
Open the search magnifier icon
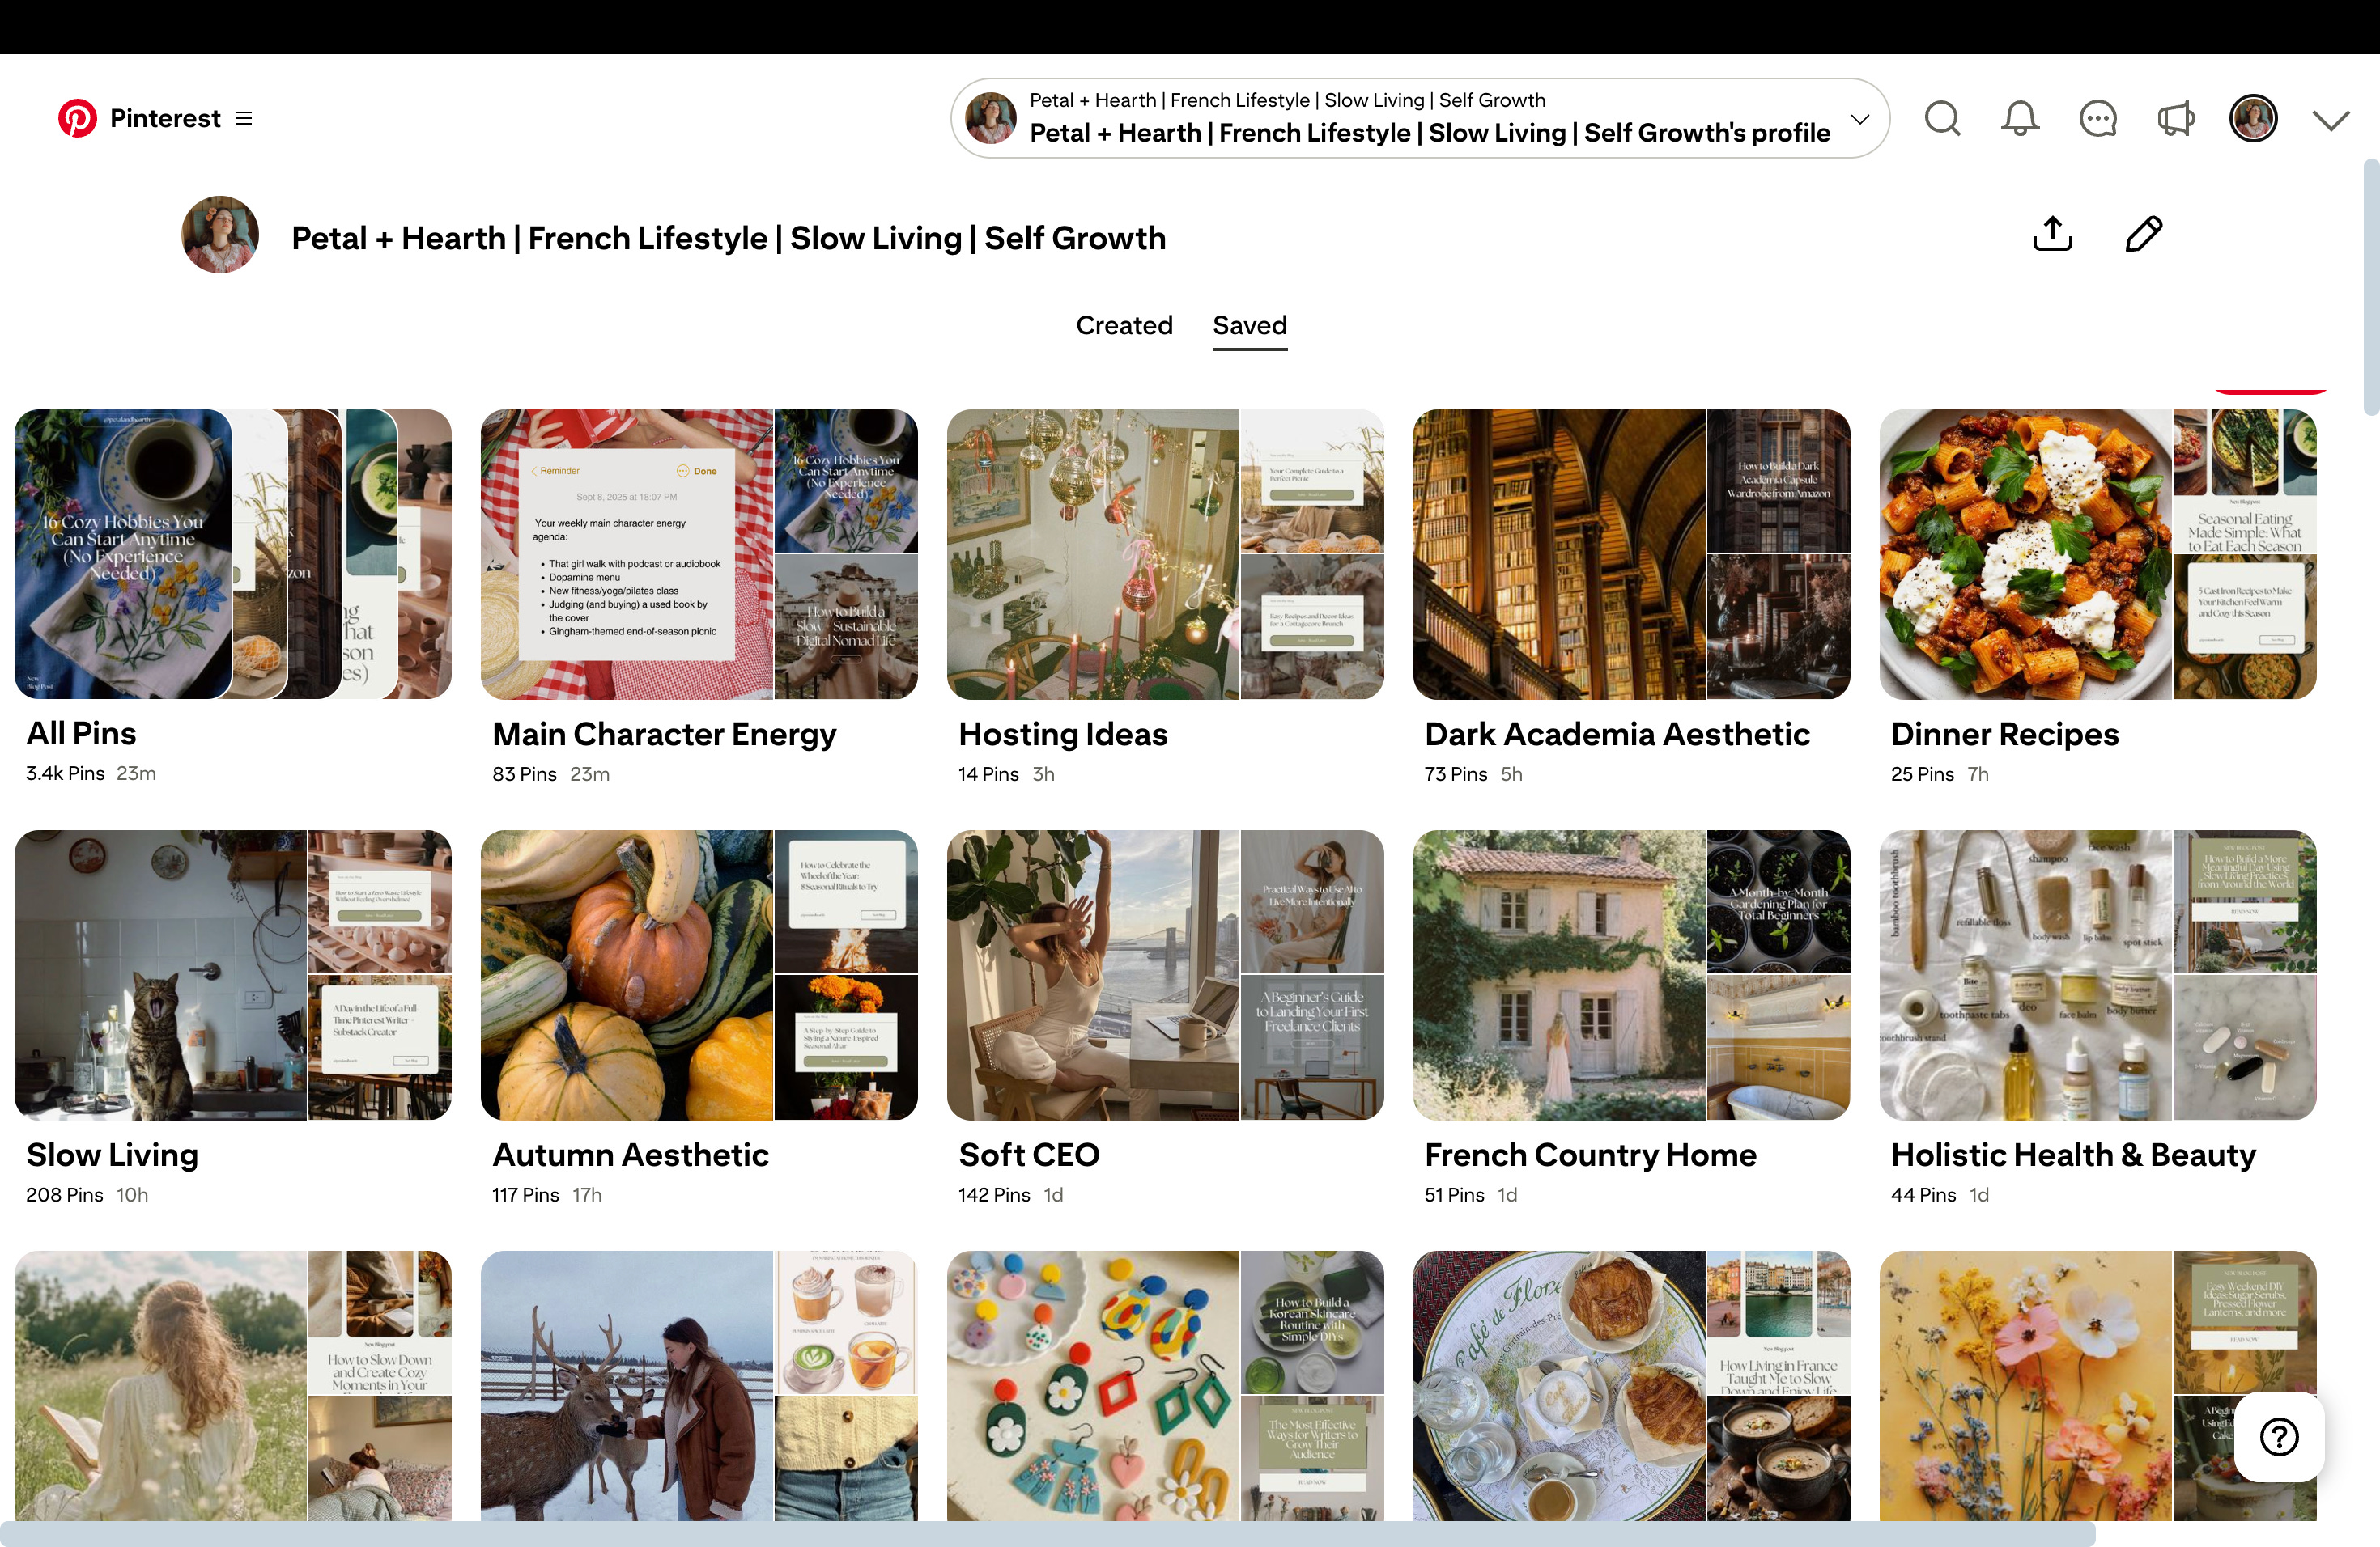pos(1942,118)
